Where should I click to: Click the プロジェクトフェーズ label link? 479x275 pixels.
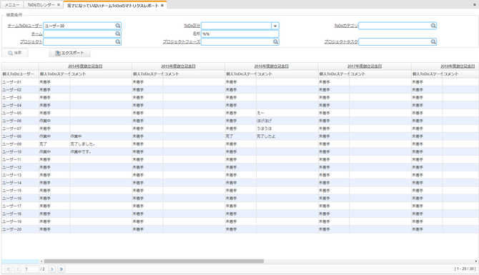tap(182, 41)
